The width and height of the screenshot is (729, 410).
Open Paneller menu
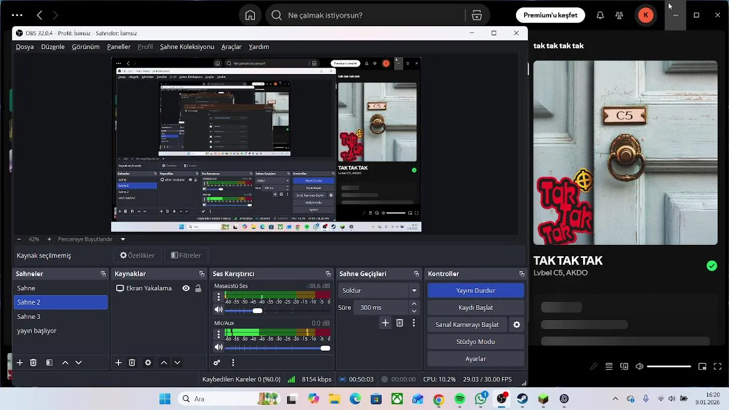119,47
